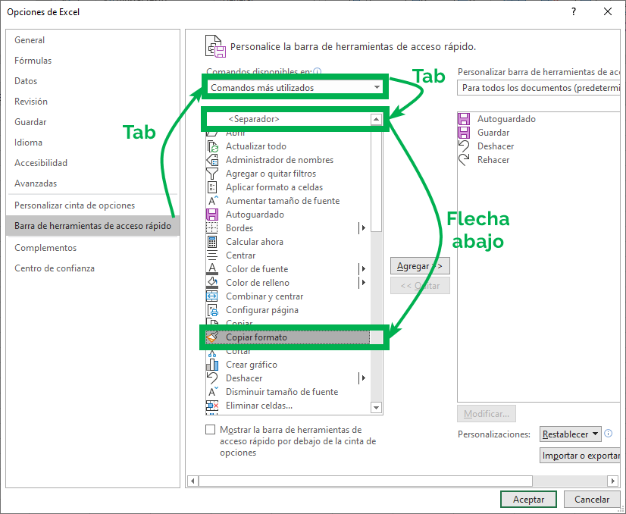
Task: Click the Aumentar tamaño de fuente icon
Action: (x=212, y=201)
